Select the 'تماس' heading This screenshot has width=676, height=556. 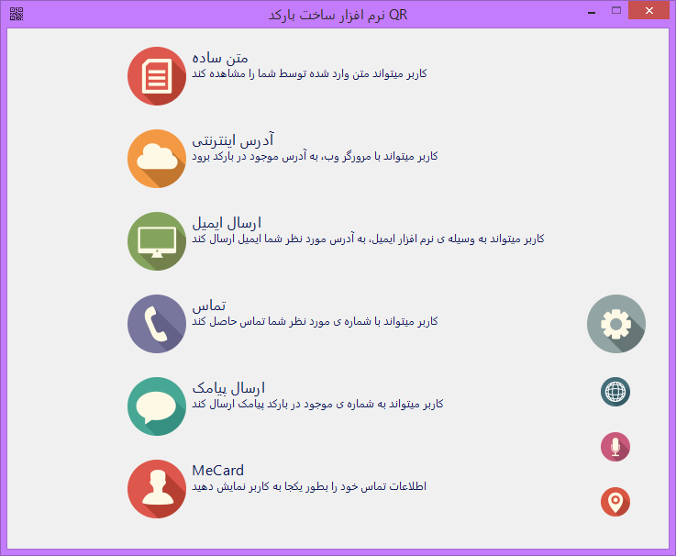point(209,306)
